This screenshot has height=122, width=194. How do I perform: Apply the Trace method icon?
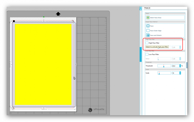148,26
